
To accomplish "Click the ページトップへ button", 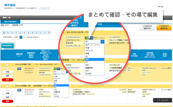I will 163,100.
